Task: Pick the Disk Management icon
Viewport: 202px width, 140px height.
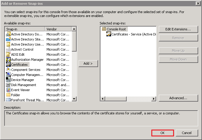Action: coord(8,85)
